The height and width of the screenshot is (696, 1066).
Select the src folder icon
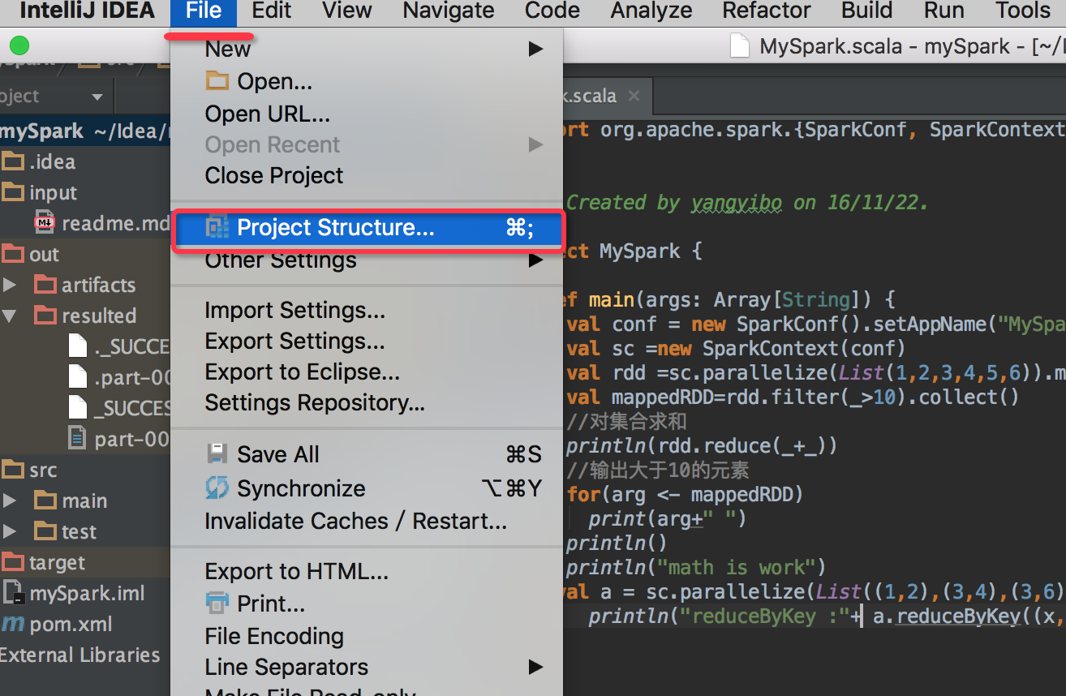coord(12,470)
